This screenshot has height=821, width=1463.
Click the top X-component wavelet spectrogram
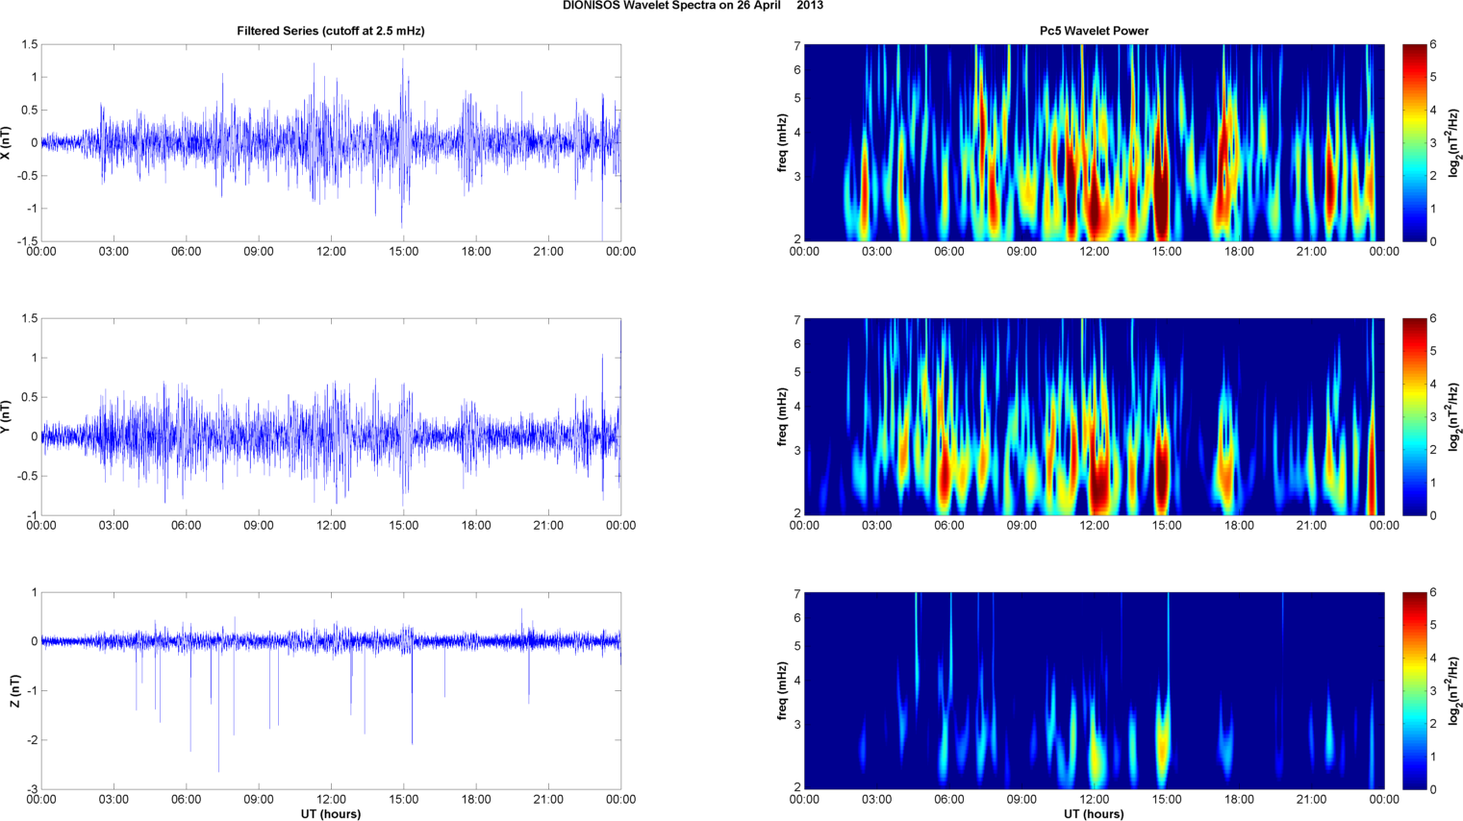pos(1094,142)
